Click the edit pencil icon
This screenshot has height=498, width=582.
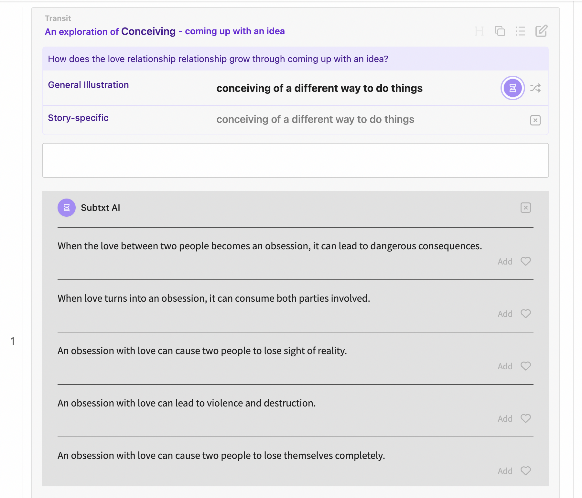[541, 31]
